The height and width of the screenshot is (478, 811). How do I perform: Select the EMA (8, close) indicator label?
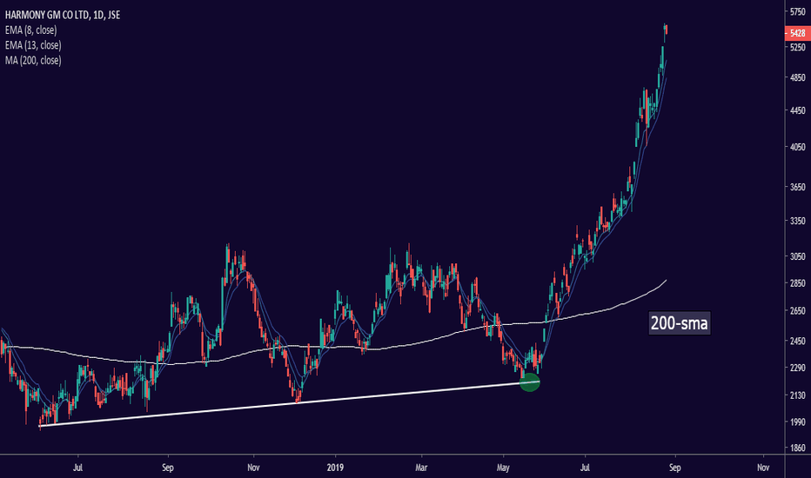tap(31, 30)
